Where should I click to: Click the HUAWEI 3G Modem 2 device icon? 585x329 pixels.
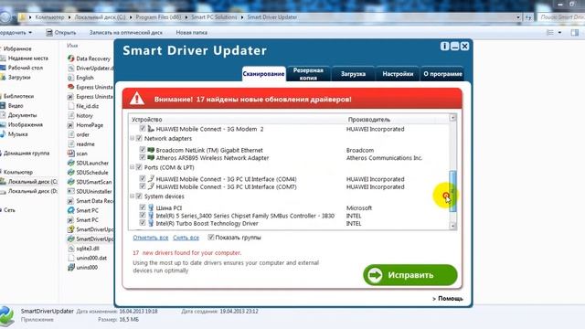coord(151,129)
